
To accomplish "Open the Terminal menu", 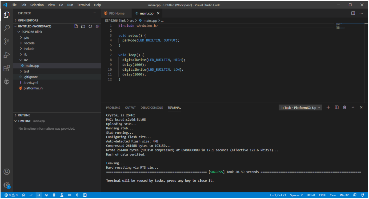I will pyautogui.click(x=83, y=5).
